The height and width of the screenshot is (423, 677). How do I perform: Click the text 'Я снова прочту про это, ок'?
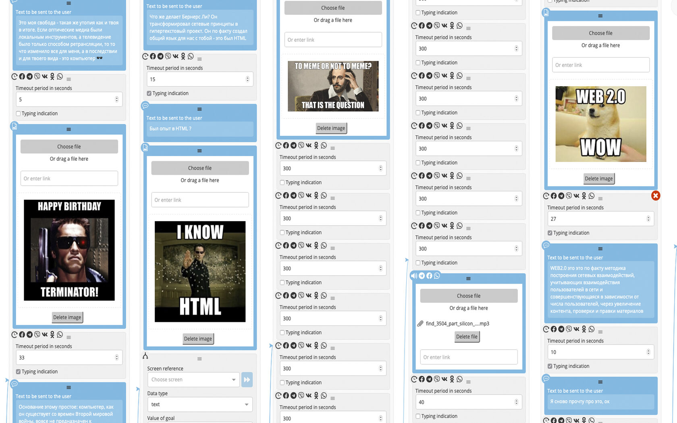coord(580,402)
